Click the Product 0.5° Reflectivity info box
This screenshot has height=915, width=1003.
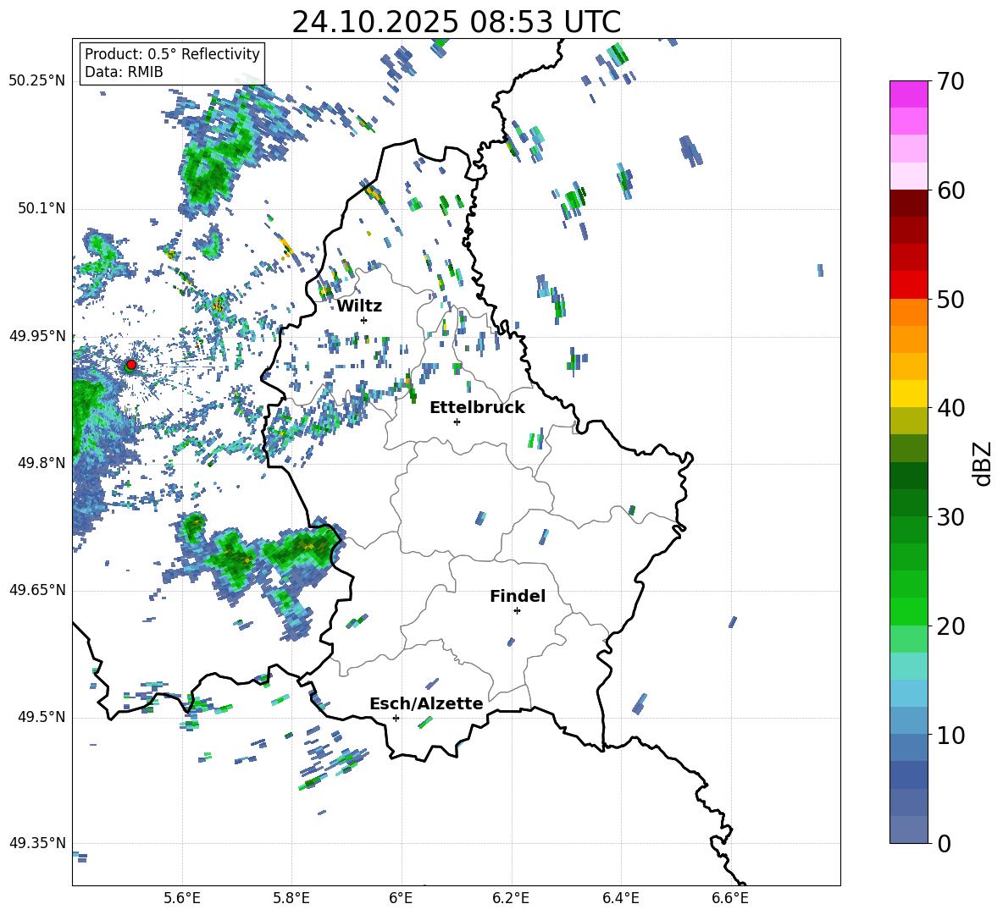coord(172,63)
